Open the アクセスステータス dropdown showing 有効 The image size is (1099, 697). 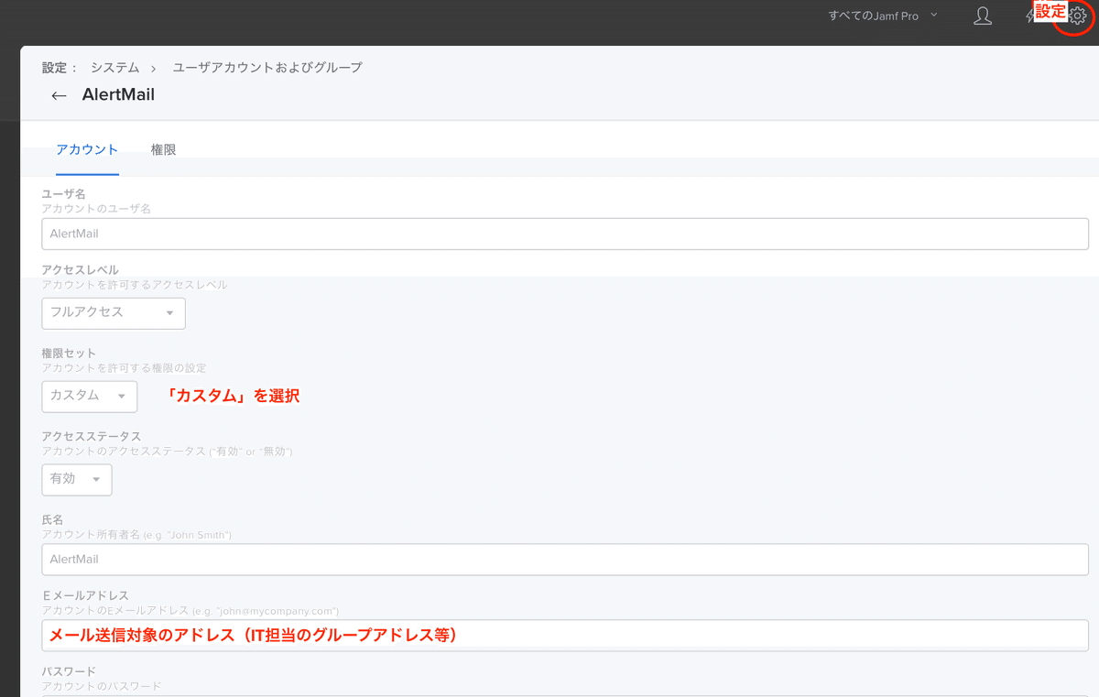click(77, 479)
